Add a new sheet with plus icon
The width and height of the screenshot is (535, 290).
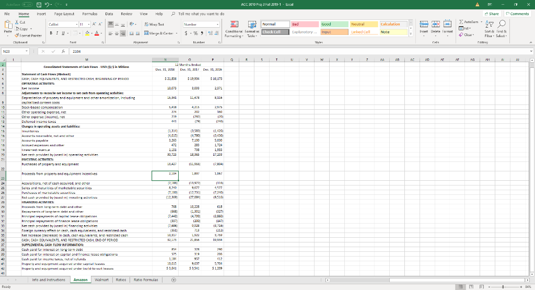(x=173, y=280)
